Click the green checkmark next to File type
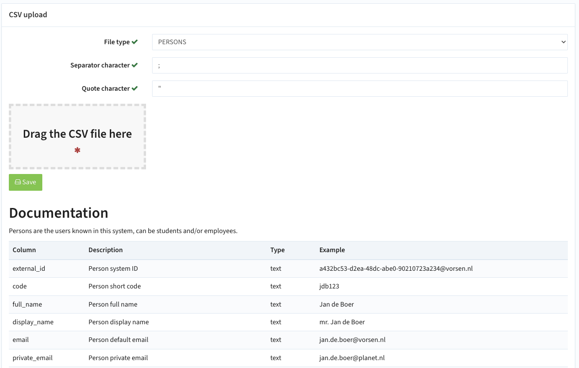The height and width of the screenshot is (368, 579). point(135,42)
